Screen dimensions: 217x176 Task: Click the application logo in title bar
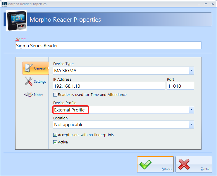click(4, 4)
